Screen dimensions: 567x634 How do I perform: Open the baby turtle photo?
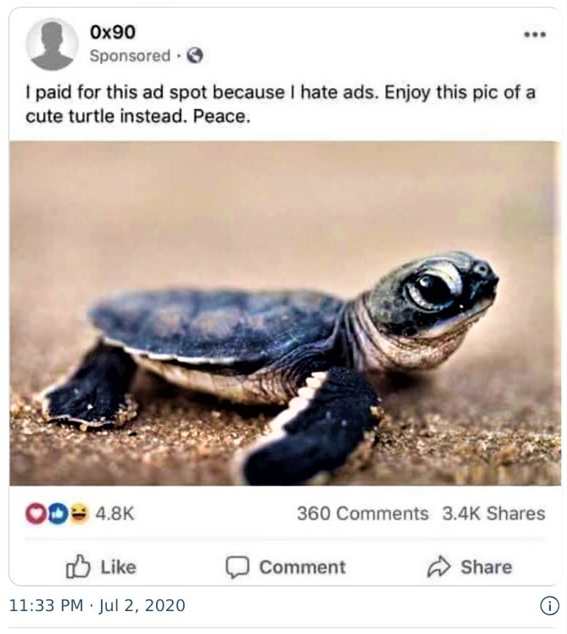285,313
